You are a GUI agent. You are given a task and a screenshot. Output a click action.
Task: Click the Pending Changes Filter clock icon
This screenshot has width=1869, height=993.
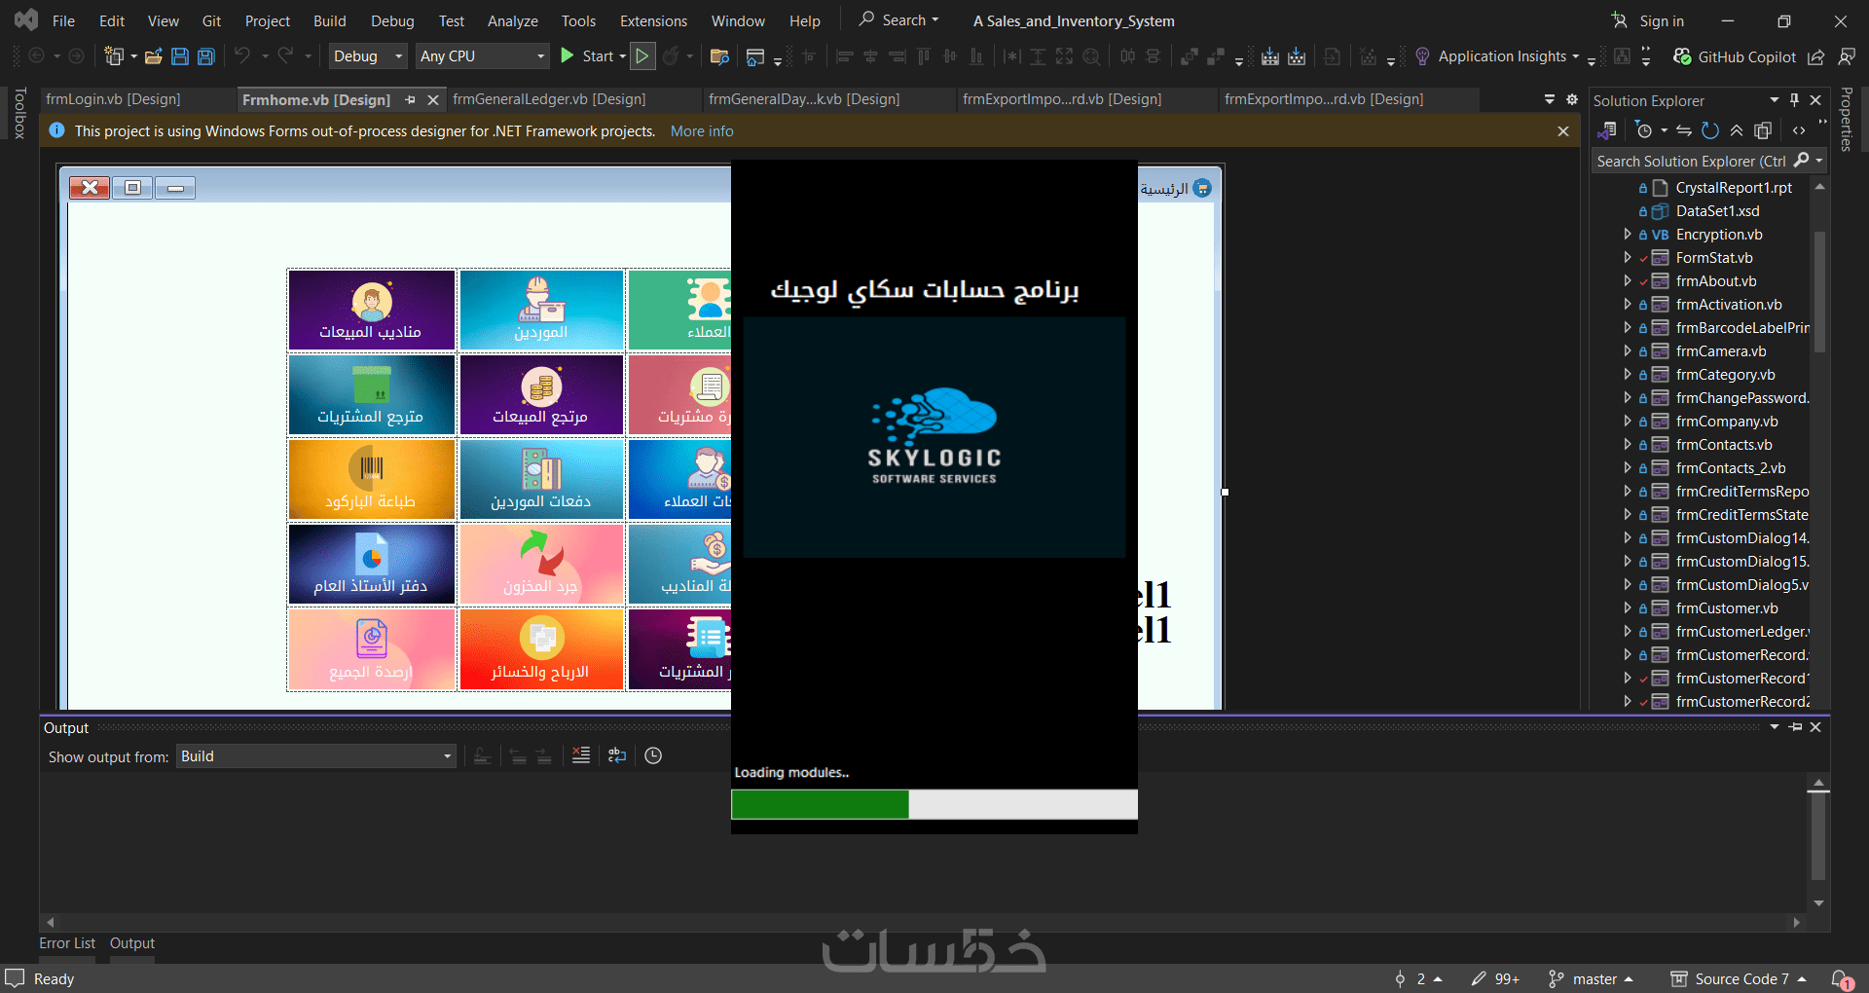pos(1644,130)
